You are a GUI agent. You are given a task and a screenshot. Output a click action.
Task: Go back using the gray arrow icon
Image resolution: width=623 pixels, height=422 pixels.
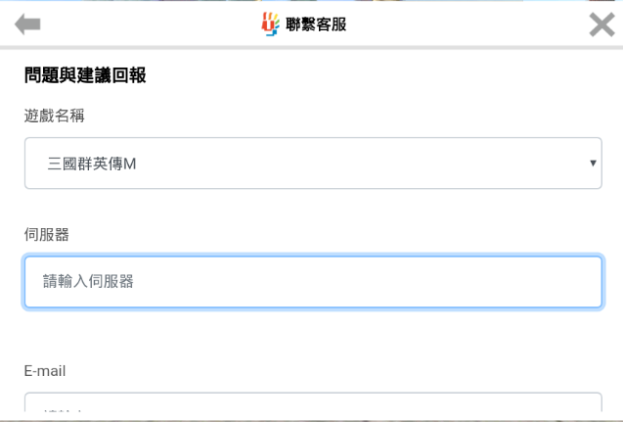click(27, 24)
